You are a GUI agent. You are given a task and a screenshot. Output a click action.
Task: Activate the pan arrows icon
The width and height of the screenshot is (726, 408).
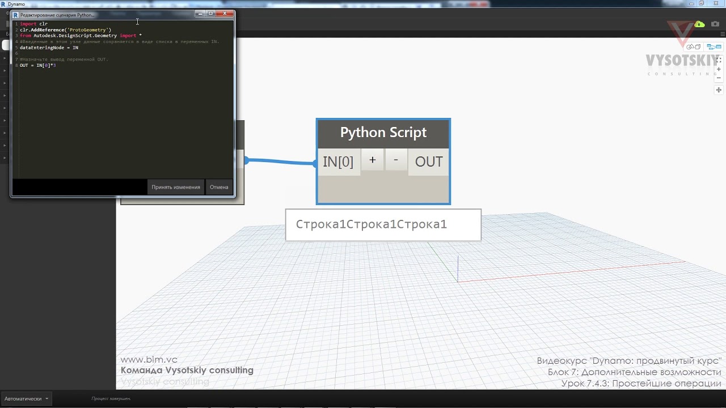[719, 90]
